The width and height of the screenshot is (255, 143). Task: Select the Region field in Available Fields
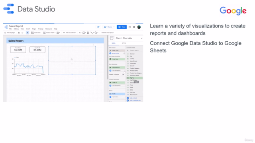tap(135, 78)
